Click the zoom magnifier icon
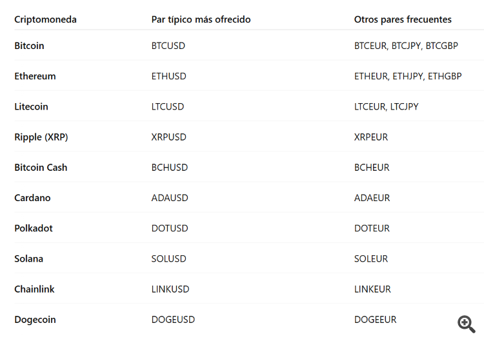The image size is (484, 341). coord(466,324)
